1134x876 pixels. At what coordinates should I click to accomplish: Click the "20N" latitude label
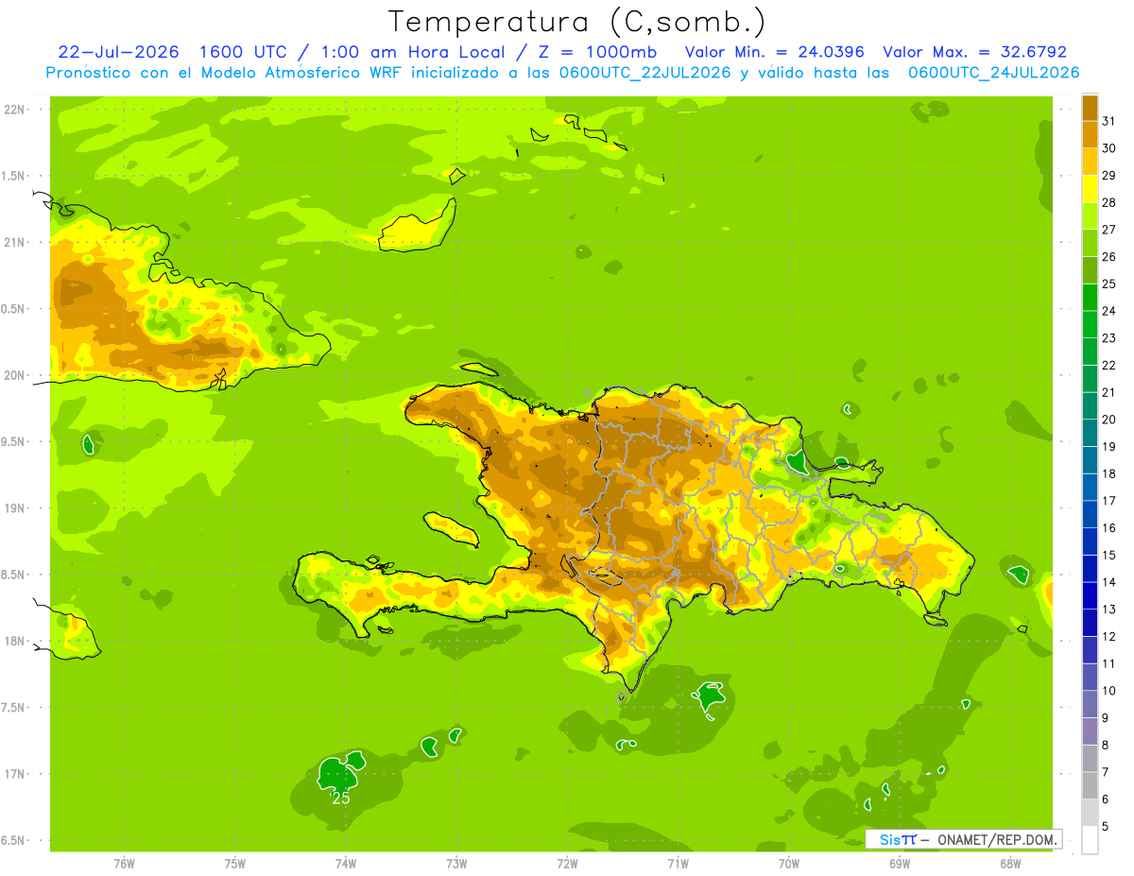point(13,375)
